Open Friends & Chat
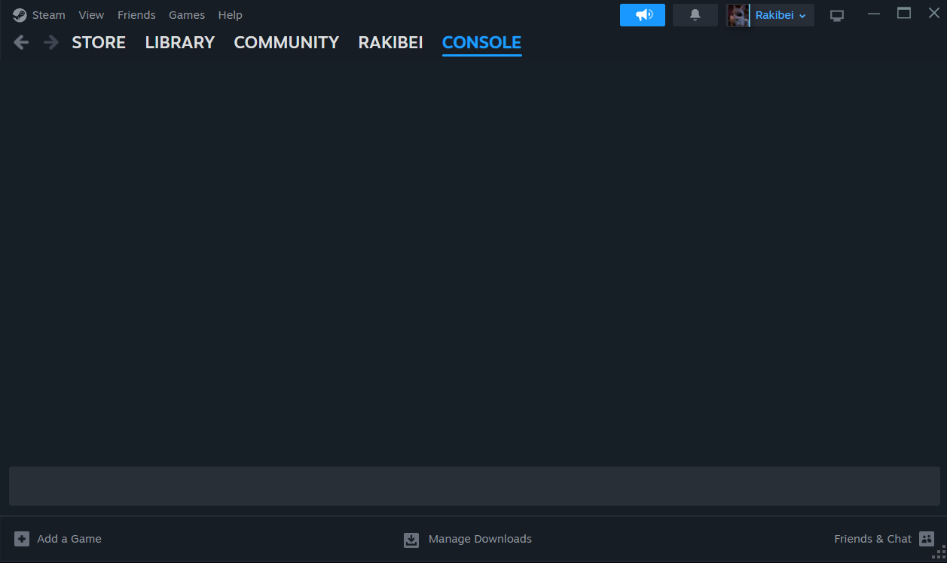The image size is (947, 563). (872, 539)
